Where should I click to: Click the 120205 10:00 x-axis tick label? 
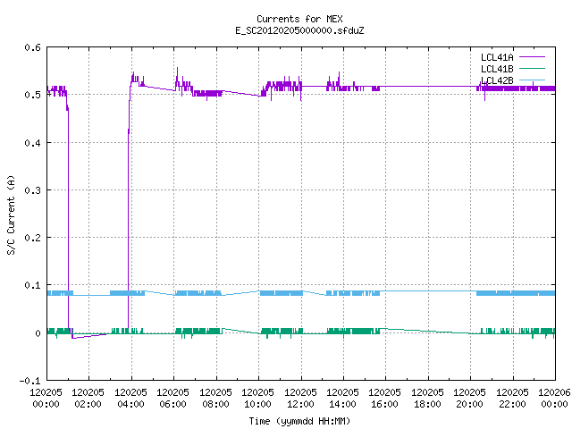[257, 399]
